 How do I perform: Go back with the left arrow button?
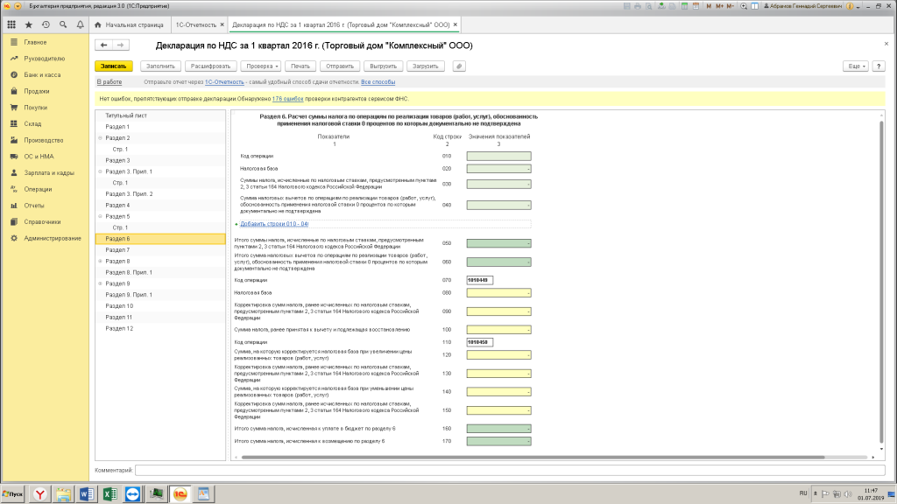(x=103, y=45)
